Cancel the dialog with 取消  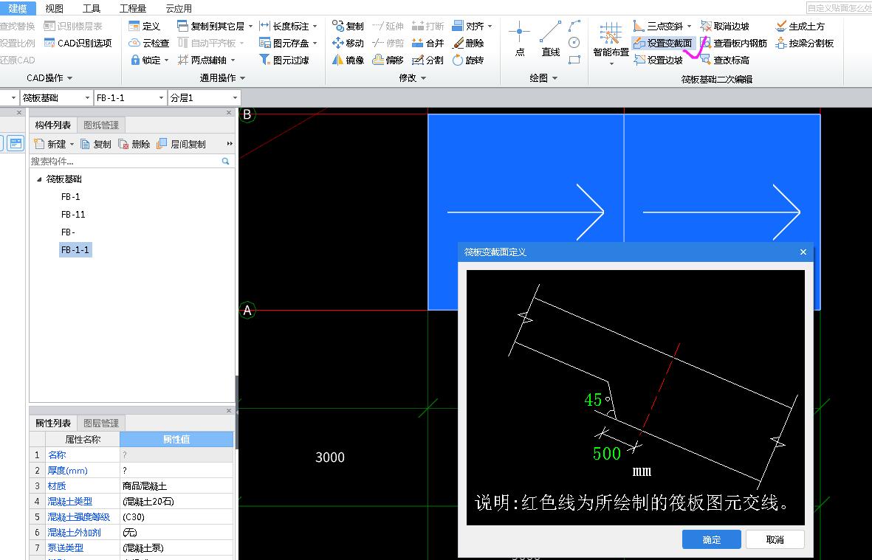(775, 539)
